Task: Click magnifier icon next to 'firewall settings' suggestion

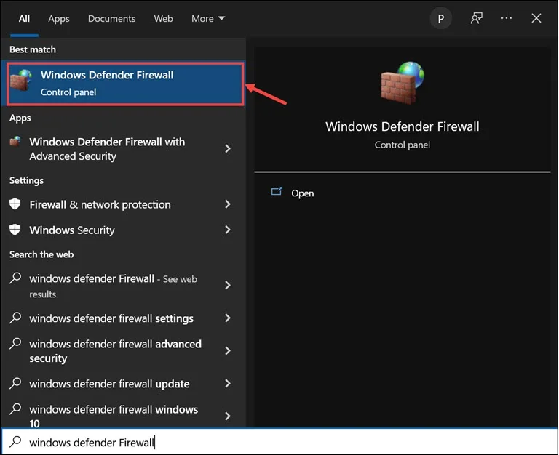Action: click(15, 318)
